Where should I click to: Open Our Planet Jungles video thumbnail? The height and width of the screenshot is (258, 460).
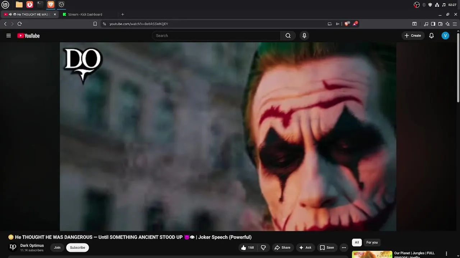coord(372,254)
